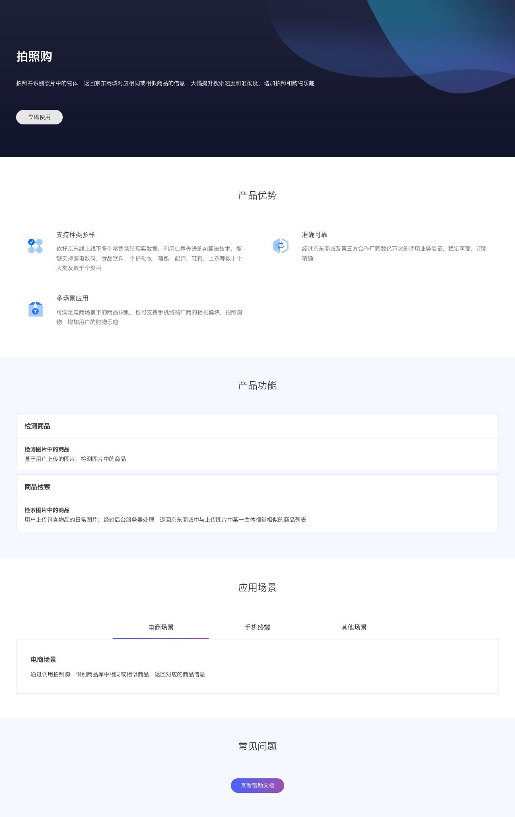This screenshot has width=515, height=817.
Task: Open the 其他场景 tab
Action: [354, 627]
